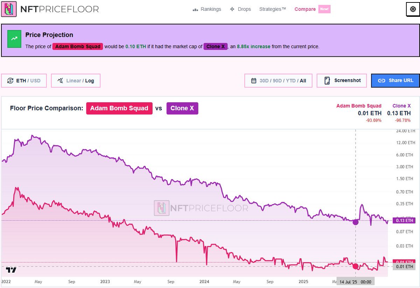The width and height of the screenshot is (420, 288).
Task: Select Linear chart scale
Action: tap(73, 80)
